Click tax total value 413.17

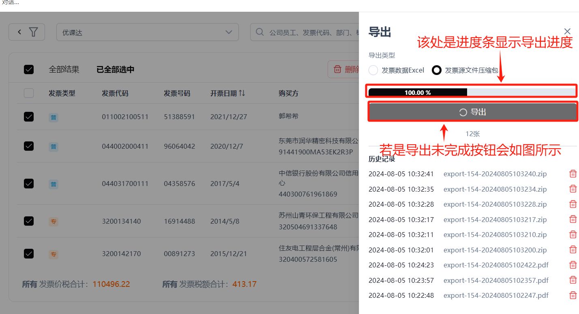(244, 284)
